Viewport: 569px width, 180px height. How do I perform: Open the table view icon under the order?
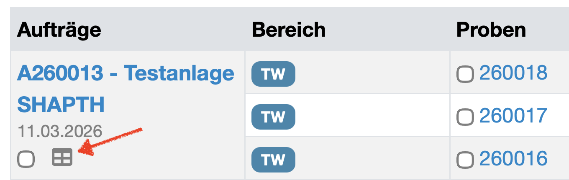tap(62, 157)
